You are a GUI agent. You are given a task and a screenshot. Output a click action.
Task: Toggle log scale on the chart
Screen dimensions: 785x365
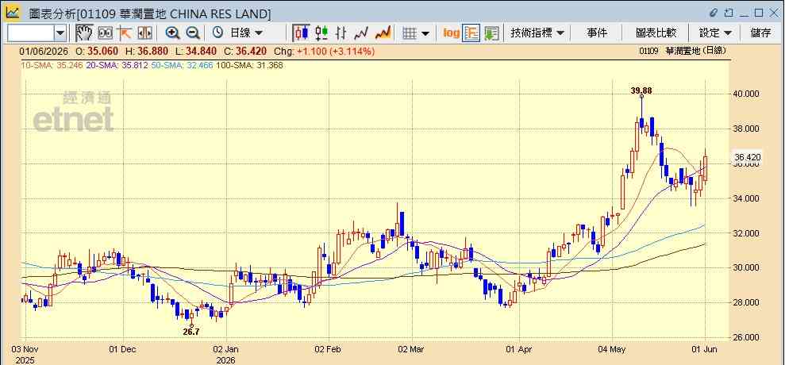pos(451,33)
